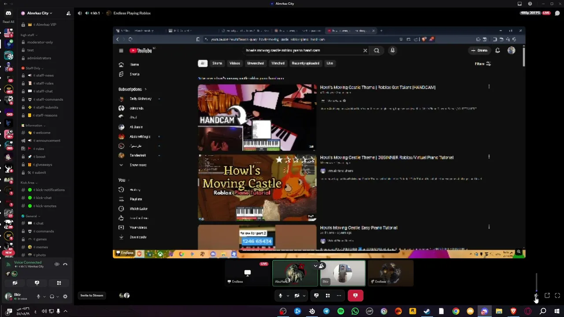Click show members icon on participant tiles
Image resolution: width=564 pixels, height=317 pixels.
pyautogui.click(x=322, y=265)
